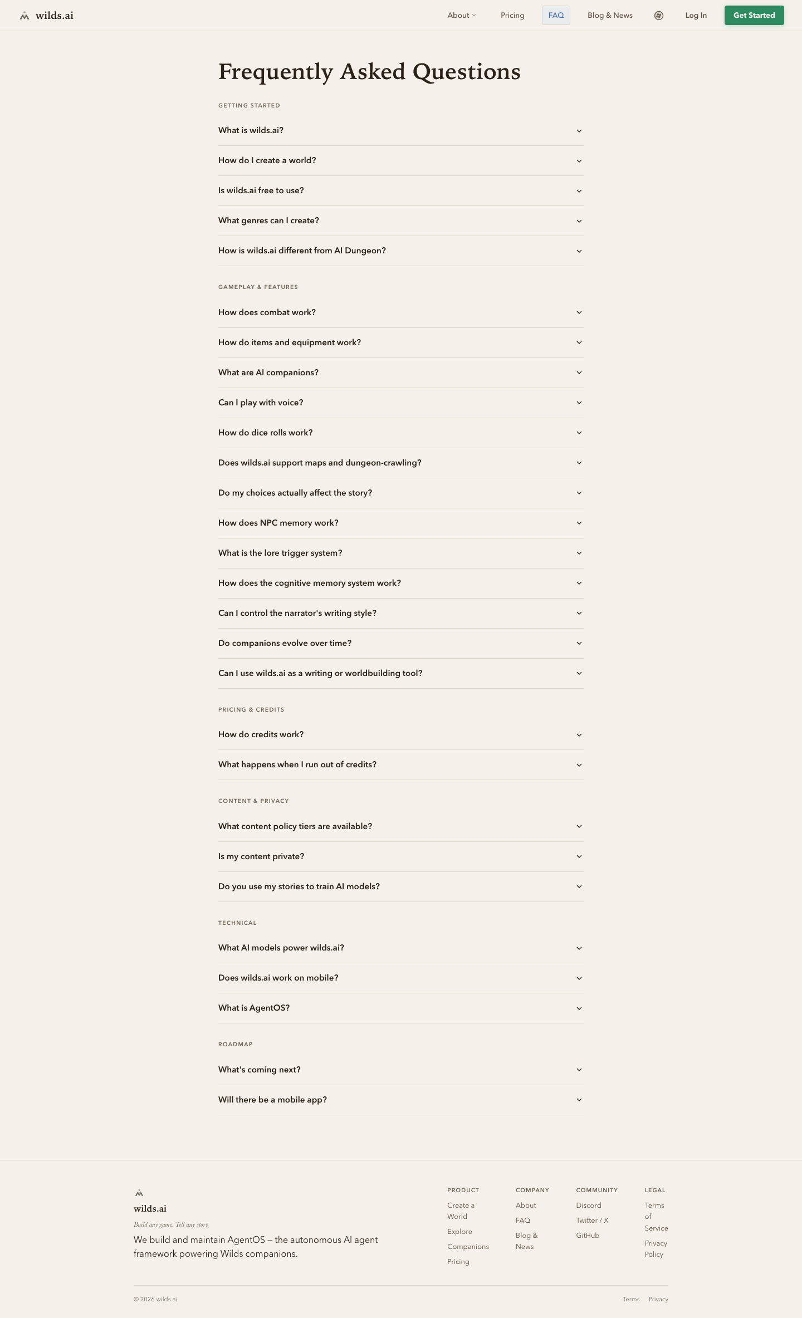Click chevron icon next to "What is wilds.ai?"
This screenshot has width=802, height=1318.
579,131
